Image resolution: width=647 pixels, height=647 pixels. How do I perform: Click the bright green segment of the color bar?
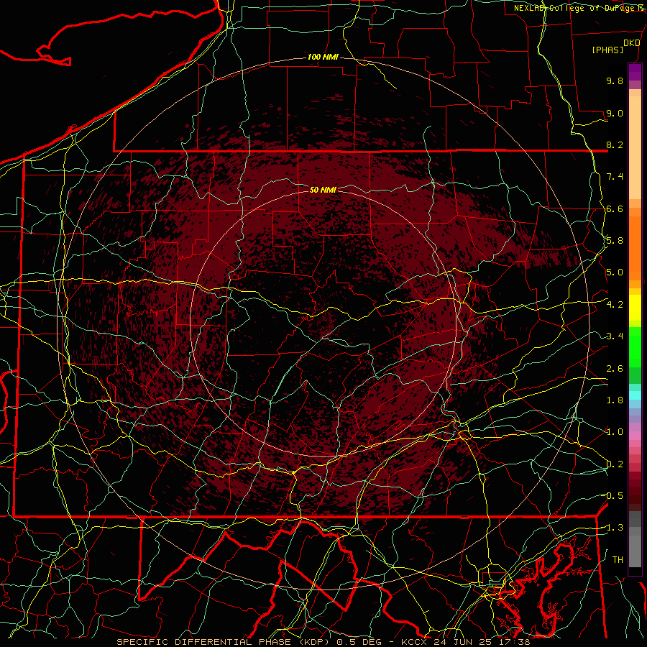click(x=635, y=347)
